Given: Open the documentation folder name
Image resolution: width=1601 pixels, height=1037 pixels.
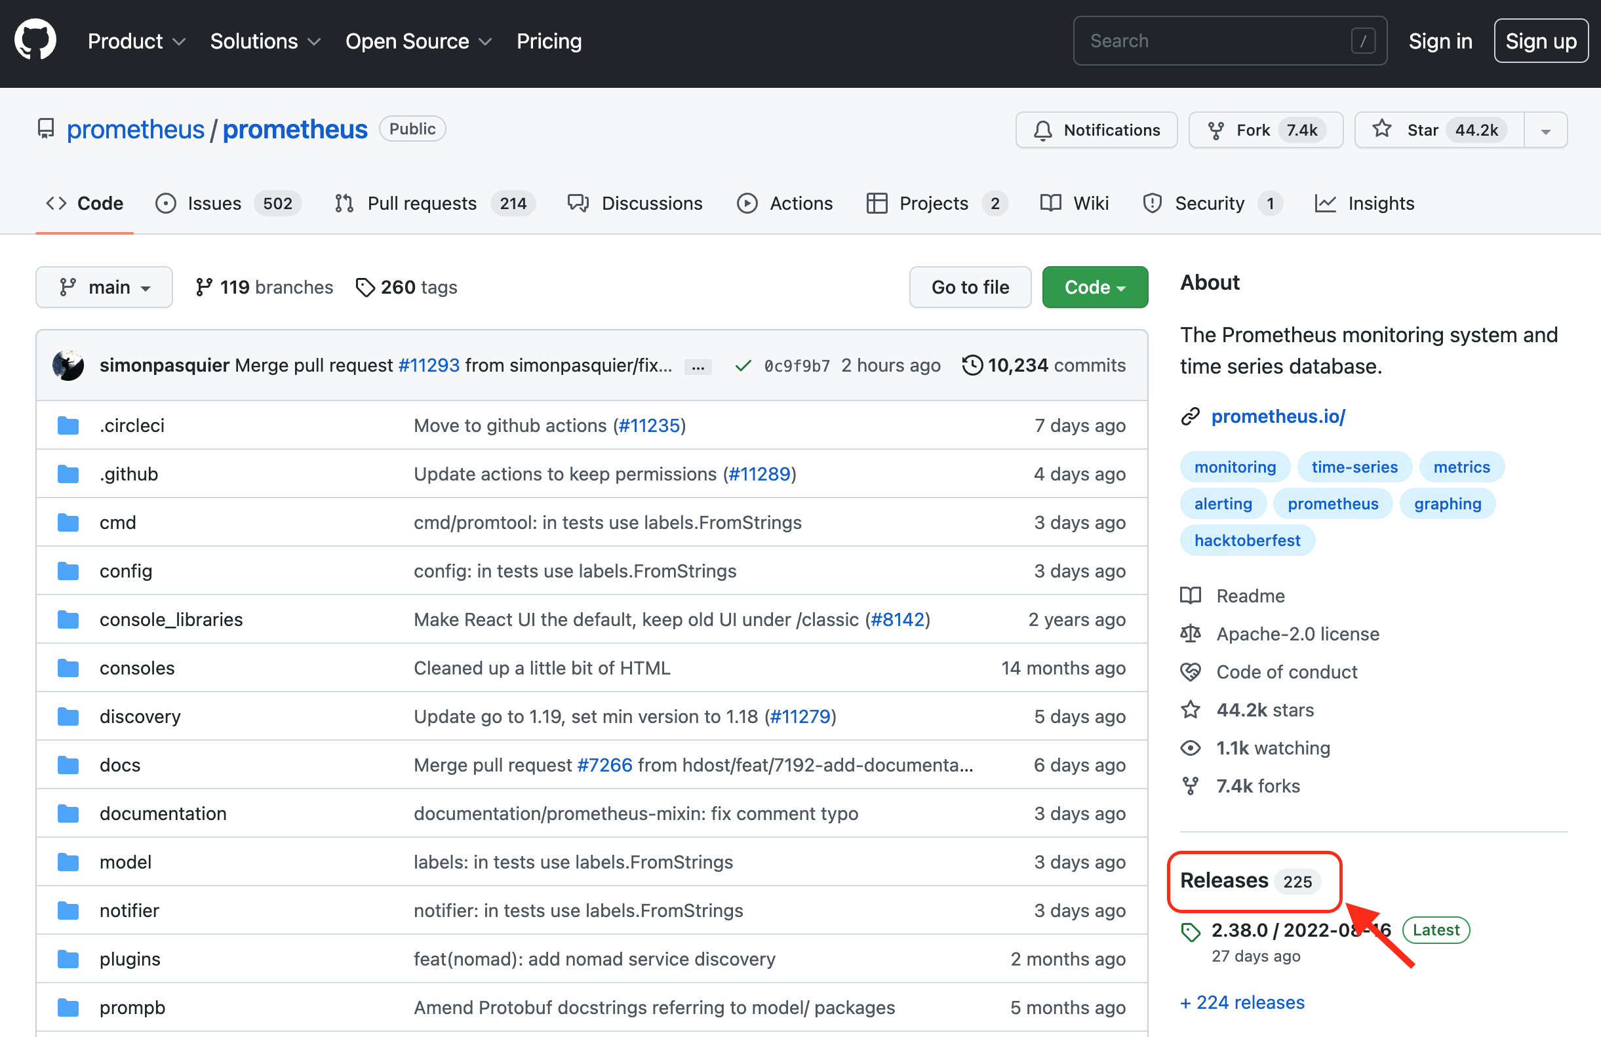Looking at the screenshot, I should click(163, 813).
